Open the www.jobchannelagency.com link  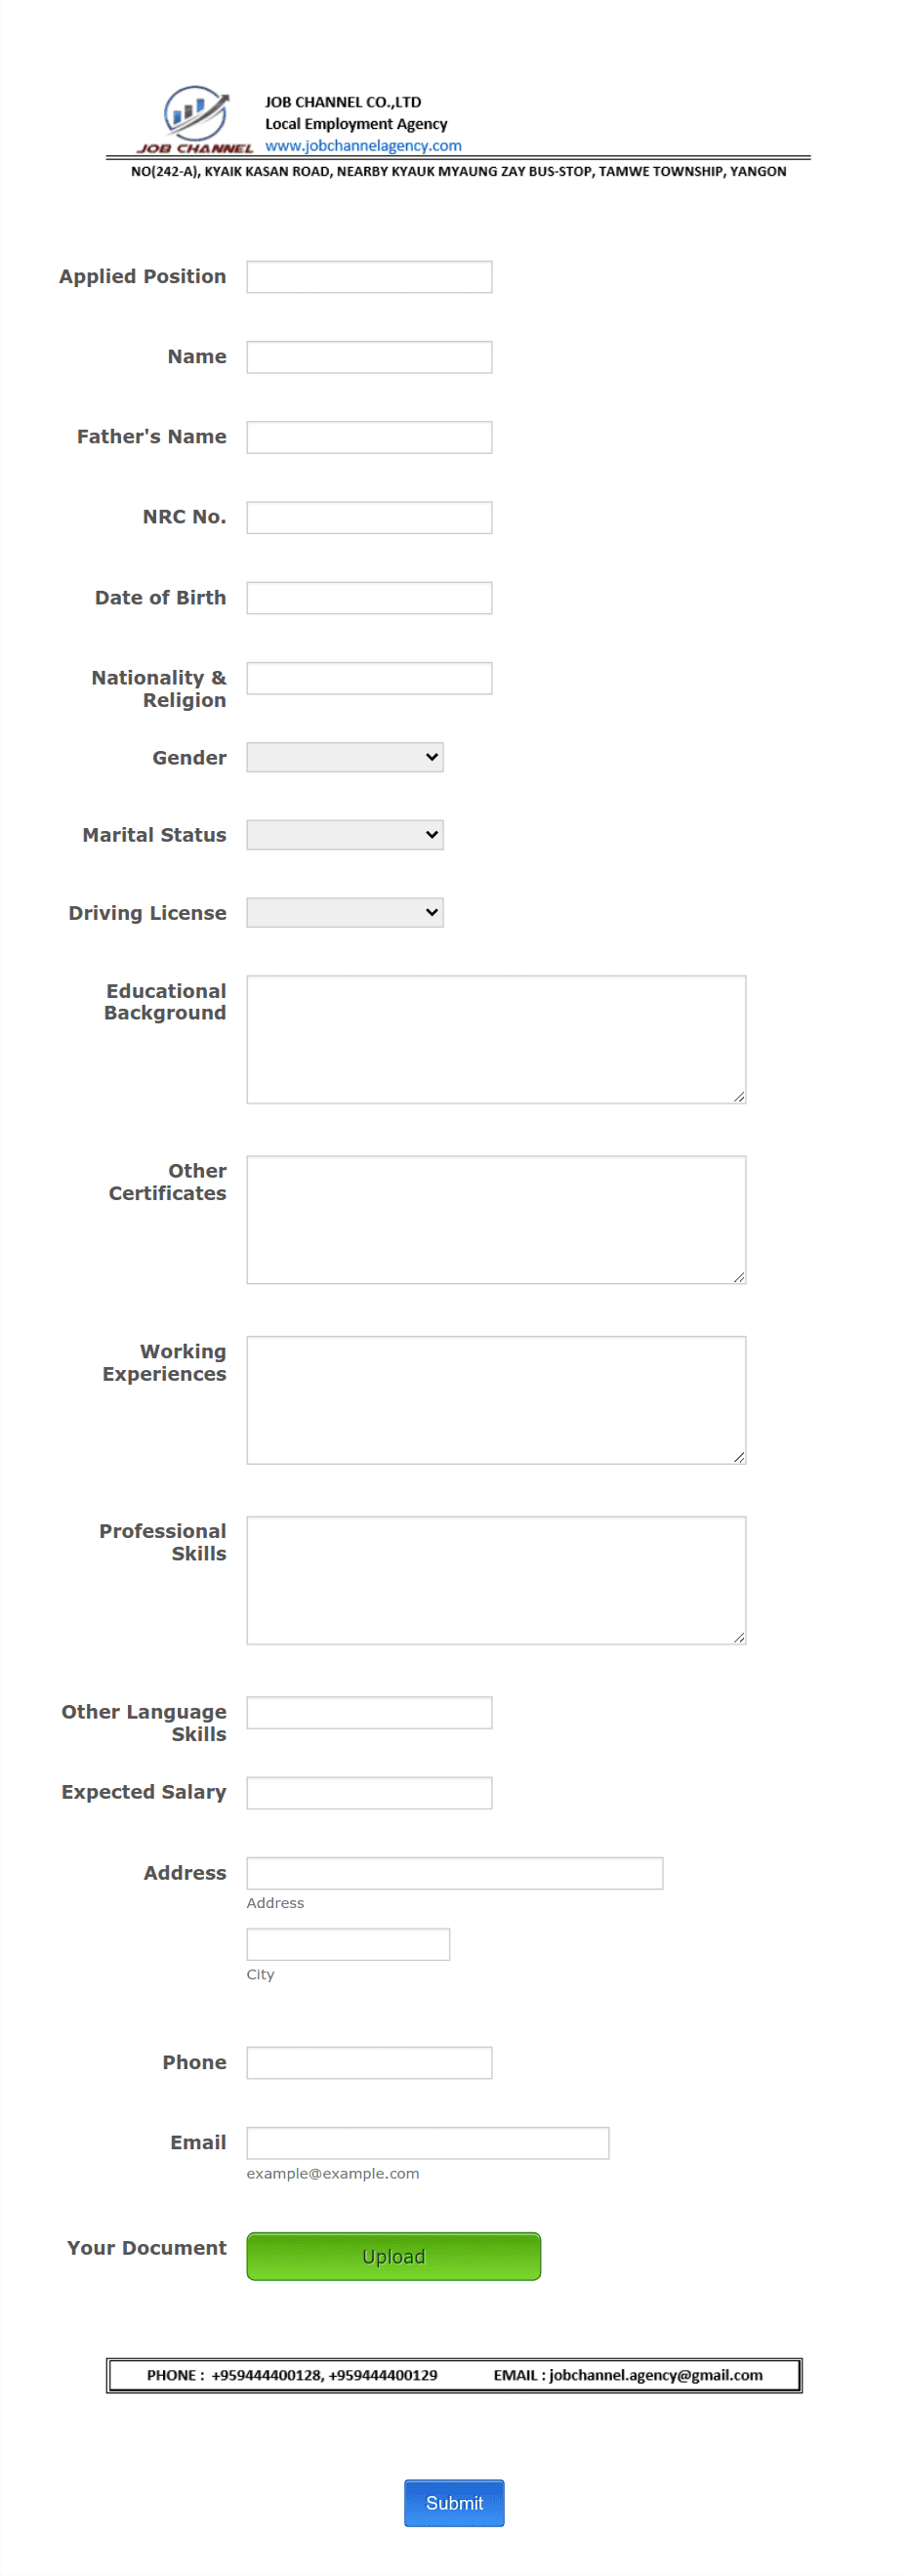[x=363, y=145]
